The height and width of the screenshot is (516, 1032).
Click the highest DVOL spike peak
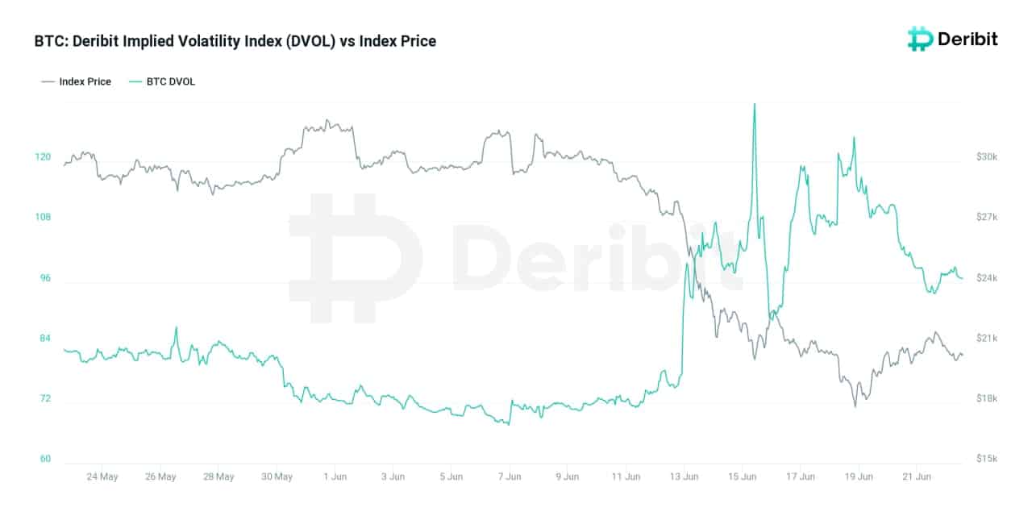coord(754,105)
